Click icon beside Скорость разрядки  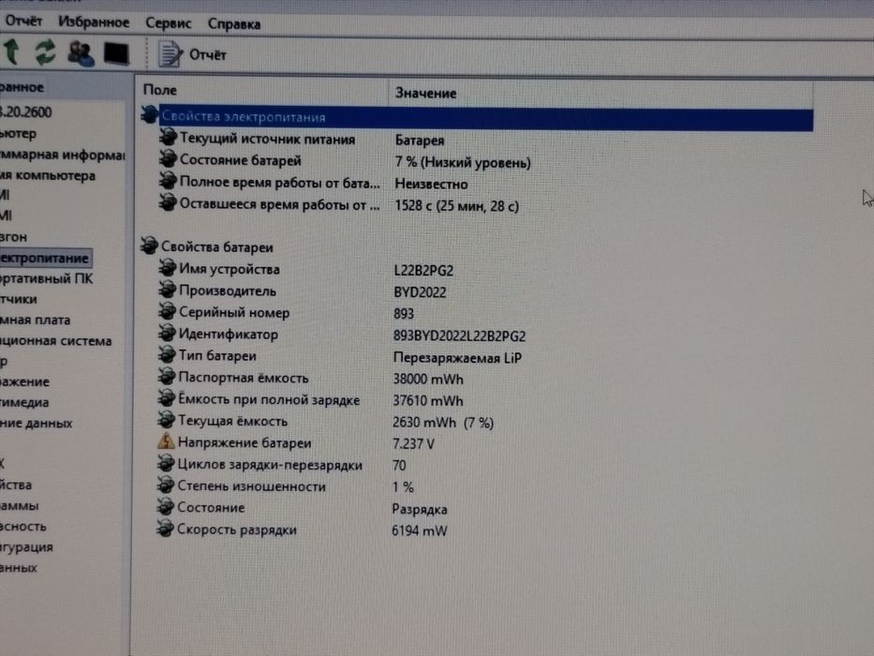[165, 528]
